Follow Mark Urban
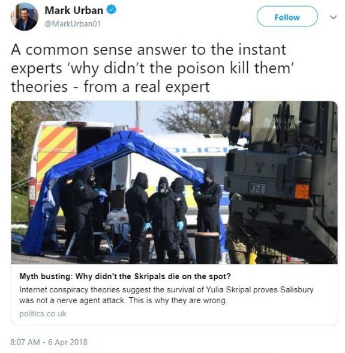 tap(287, 17)
